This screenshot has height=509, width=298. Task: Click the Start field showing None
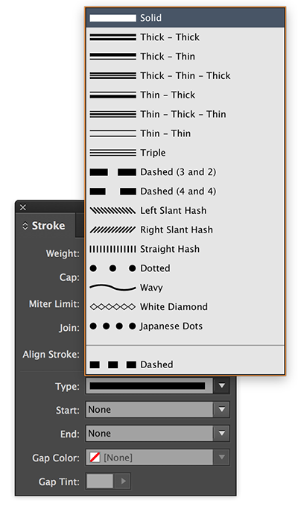click(x=149, y=409)
